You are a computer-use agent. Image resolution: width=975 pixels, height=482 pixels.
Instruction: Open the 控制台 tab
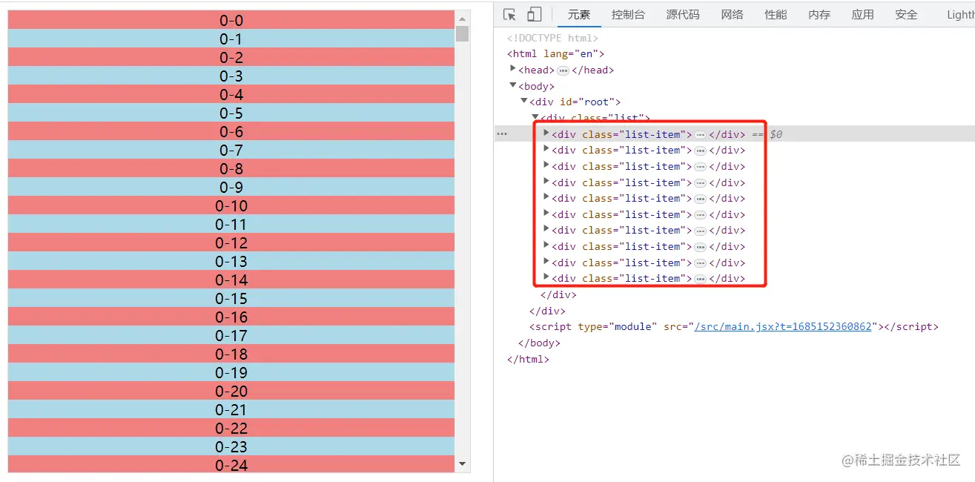pos(628,15)
